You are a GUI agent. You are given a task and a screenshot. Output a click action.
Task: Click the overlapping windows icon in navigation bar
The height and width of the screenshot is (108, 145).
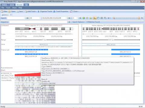tap(105, 18)
